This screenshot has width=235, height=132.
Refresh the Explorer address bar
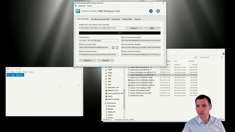tap(196, 57)
